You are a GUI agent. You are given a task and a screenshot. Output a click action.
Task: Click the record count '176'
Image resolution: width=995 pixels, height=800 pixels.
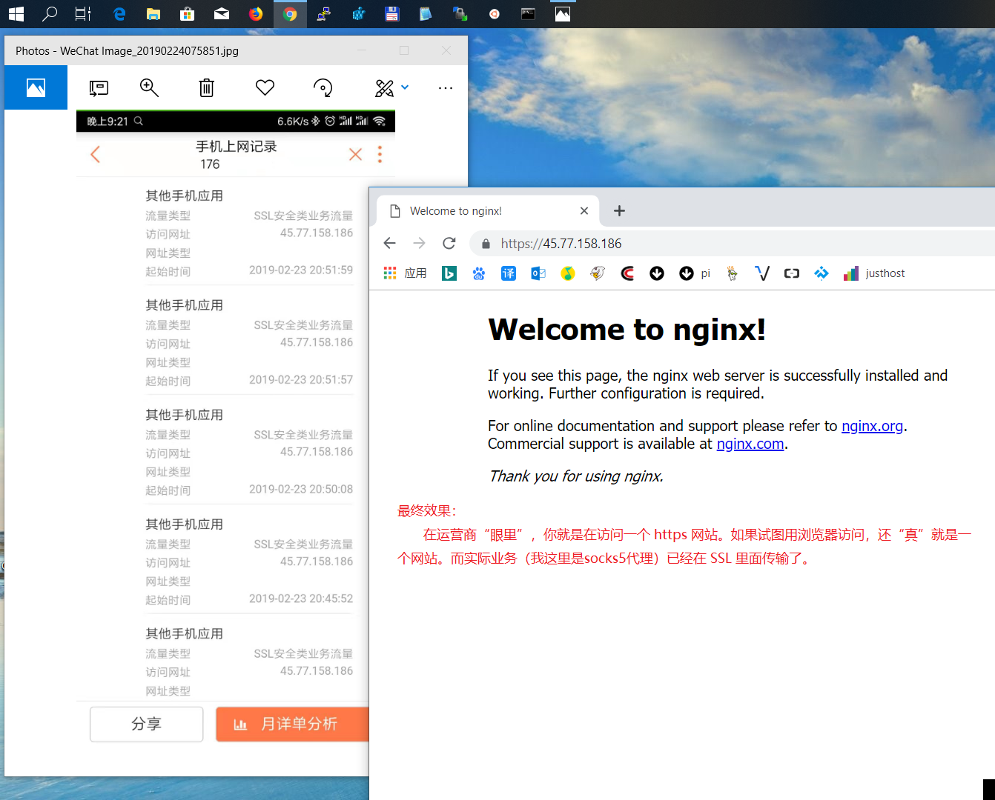click(x=210, y=164)
